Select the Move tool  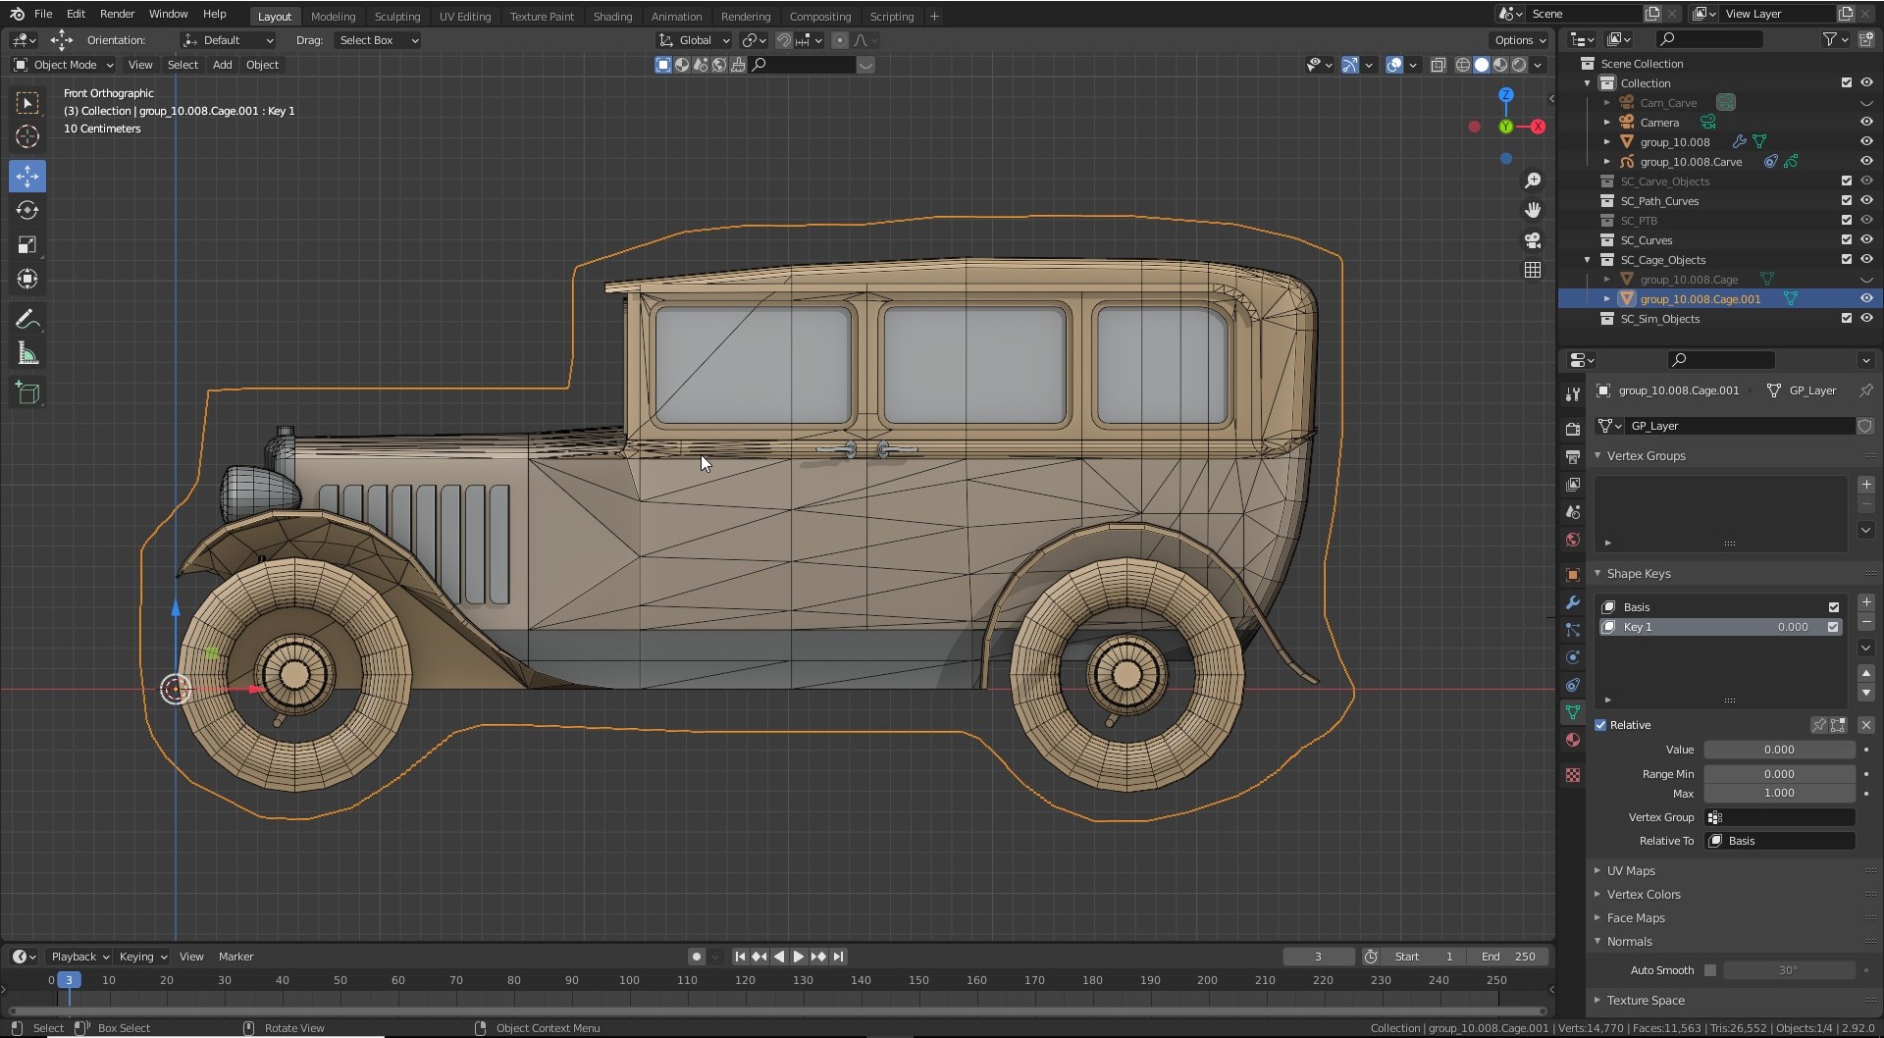click(27, 177)
